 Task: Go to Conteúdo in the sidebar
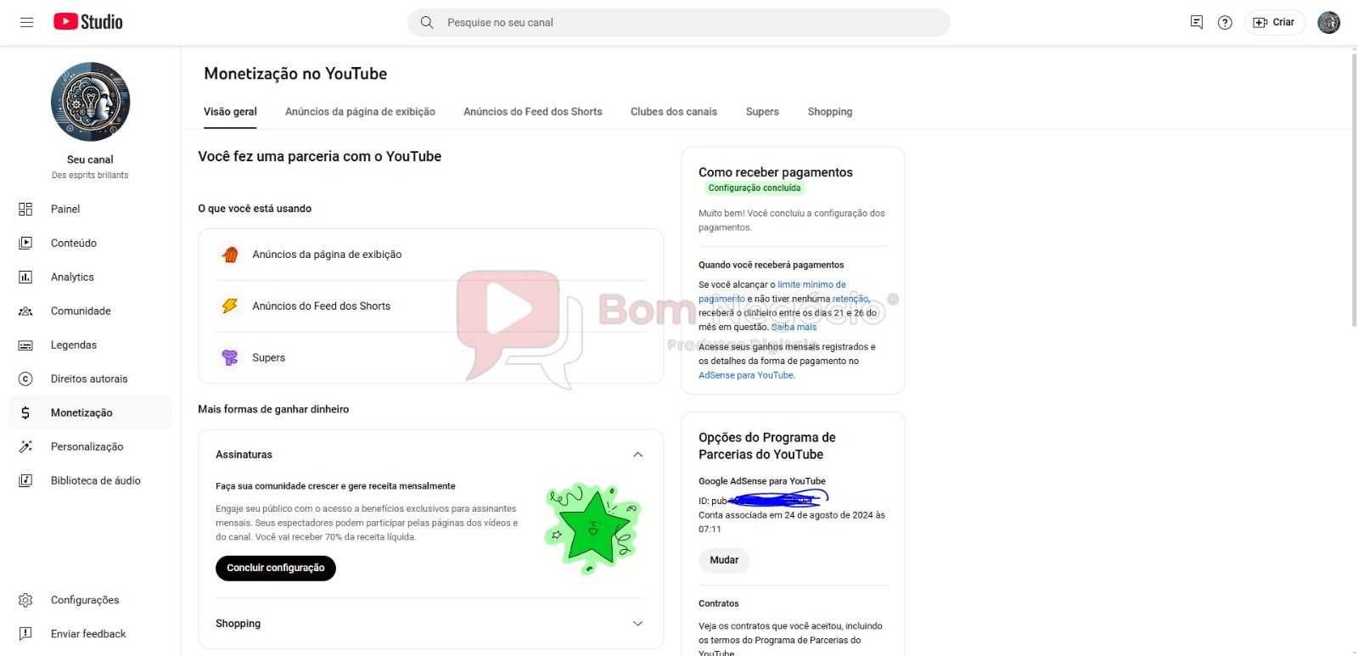click(90, 243)
